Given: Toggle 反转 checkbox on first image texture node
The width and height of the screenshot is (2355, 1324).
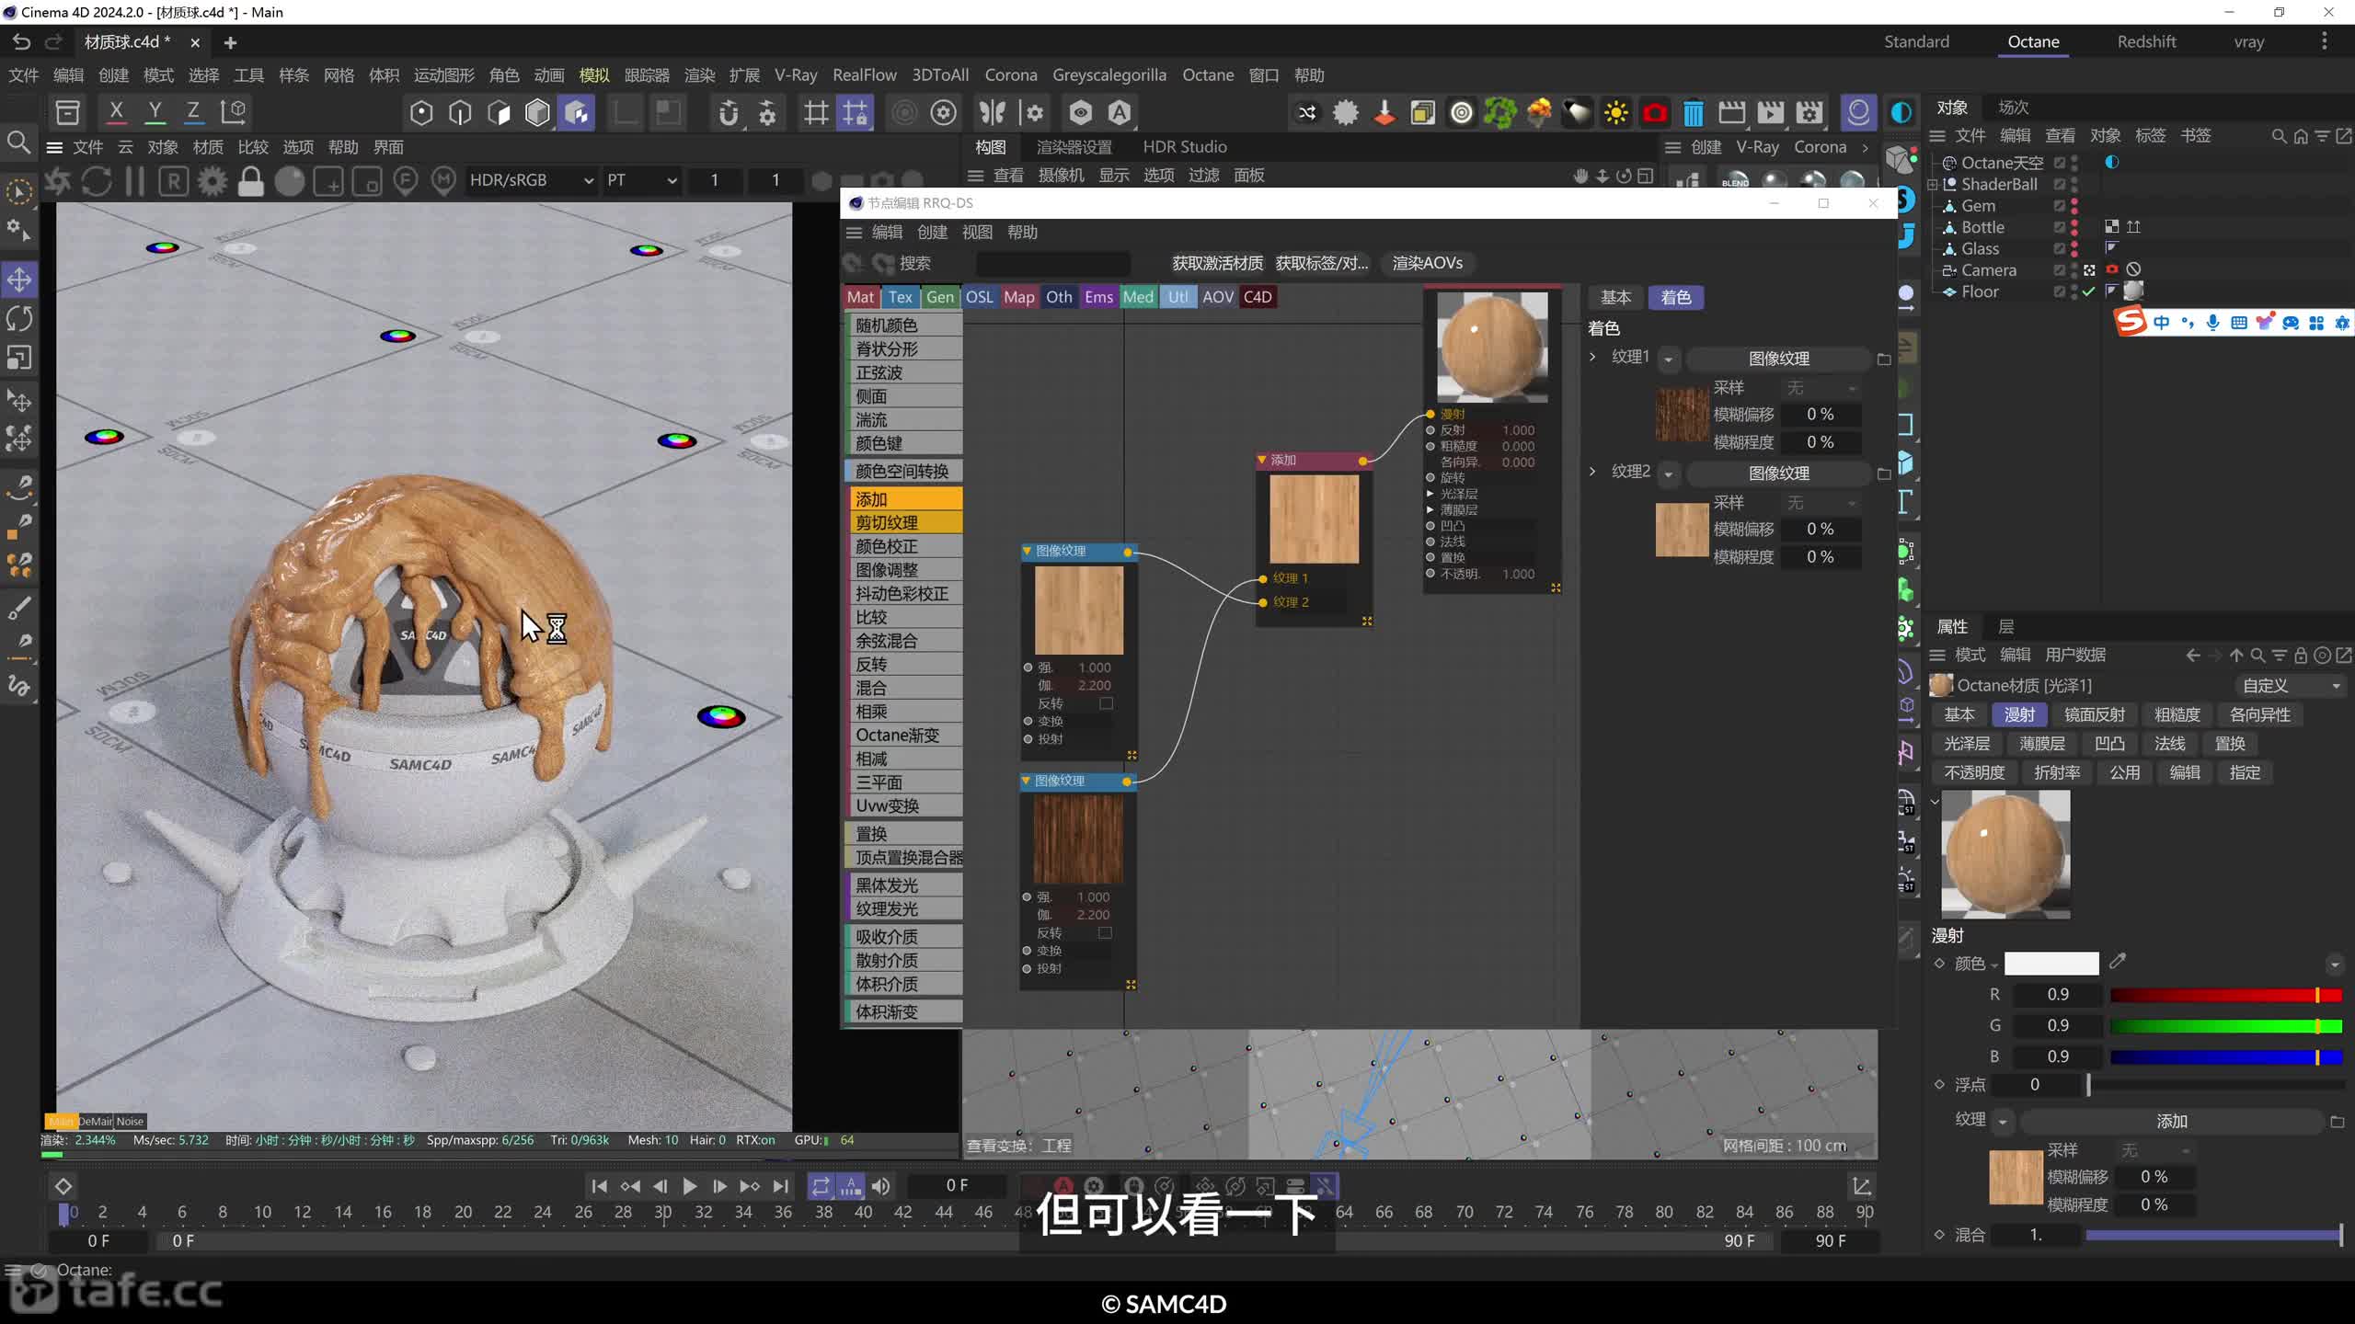Looking at the screenshot, I should (x=1107, y=703).
